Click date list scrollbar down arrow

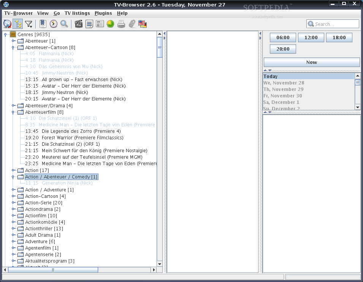point(357,107)
